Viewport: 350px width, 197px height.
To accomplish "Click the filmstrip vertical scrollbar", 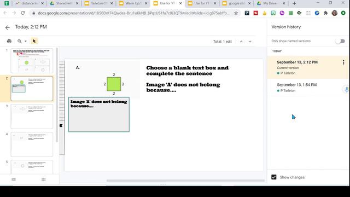I will coord(57,95).
